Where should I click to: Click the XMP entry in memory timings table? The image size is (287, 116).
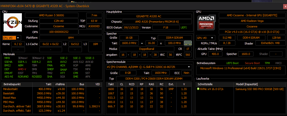point(171,89)
